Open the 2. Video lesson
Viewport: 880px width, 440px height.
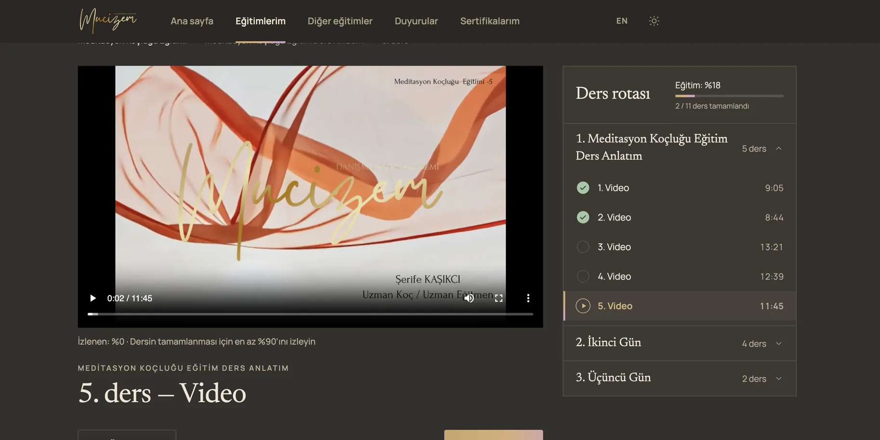(680, 217)
